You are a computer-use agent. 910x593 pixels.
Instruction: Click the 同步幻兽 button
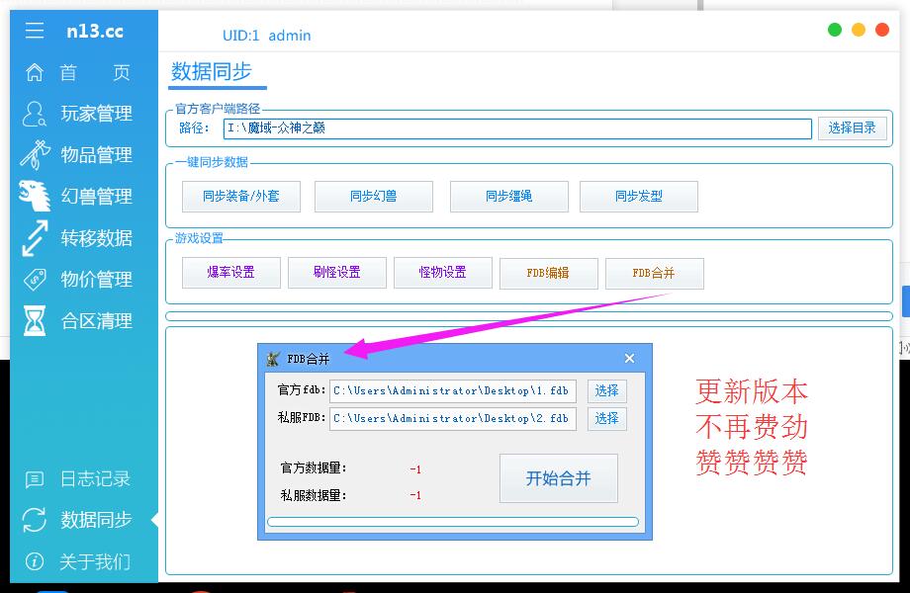tap(373, 197)
